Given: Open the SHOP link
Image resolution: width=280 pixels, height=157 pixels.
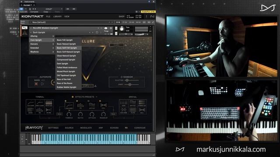Looking at the screenshot, I should point(122,17).
